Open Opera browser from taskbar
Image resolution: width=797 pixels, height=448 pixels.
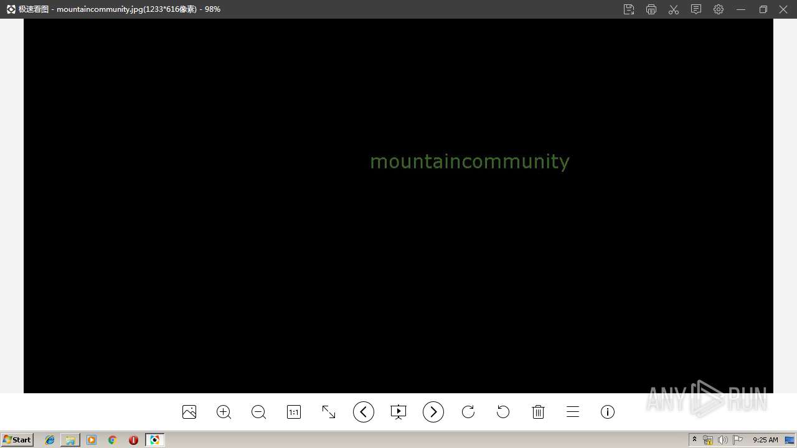tap(133, 440)
